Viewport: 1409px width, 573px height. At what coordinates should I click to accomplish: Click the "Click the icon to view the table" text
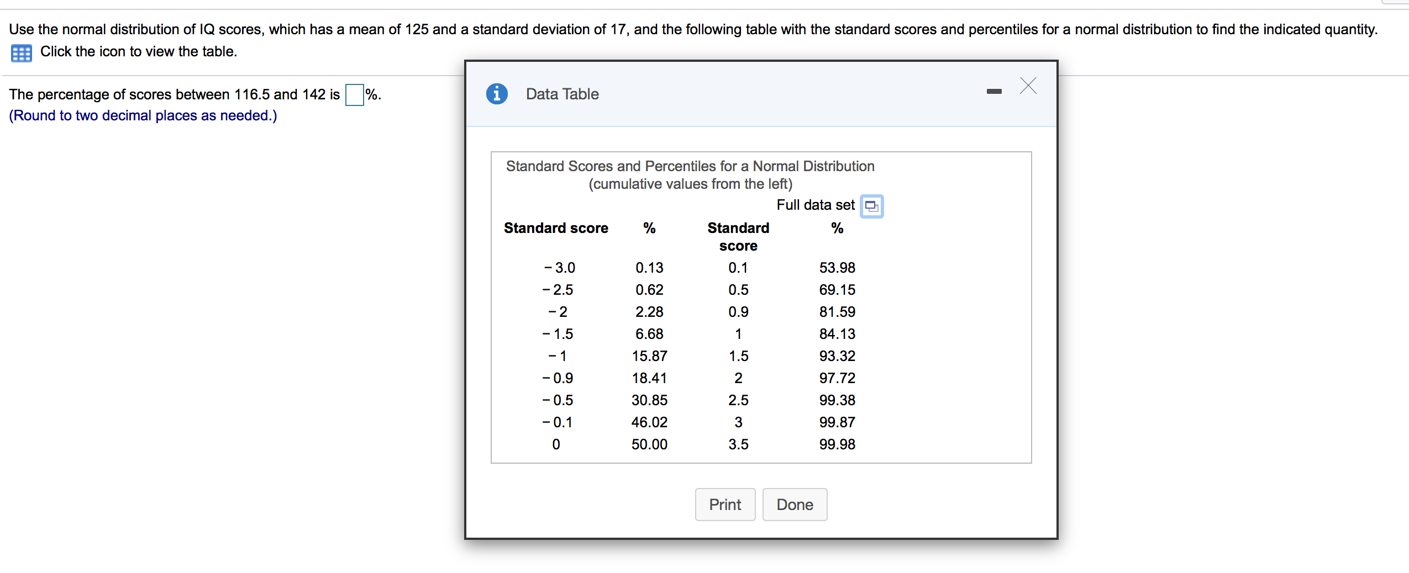[138, 52]
